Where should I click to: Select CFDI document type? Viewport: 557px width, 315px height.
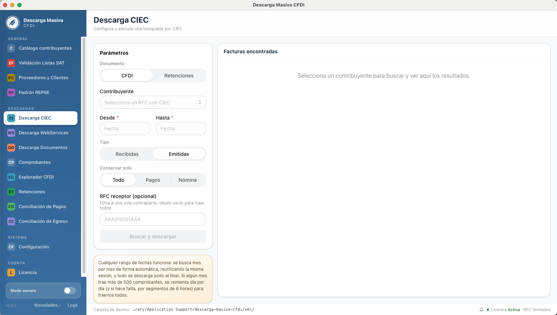tap(127, 76)
